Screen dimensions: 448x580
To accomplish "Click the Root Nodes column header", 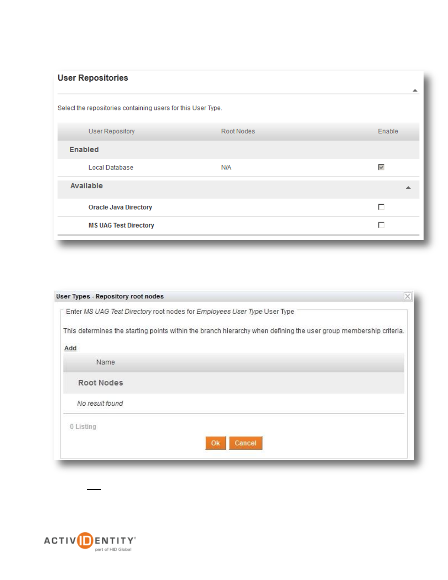I will tap(238, 131).
